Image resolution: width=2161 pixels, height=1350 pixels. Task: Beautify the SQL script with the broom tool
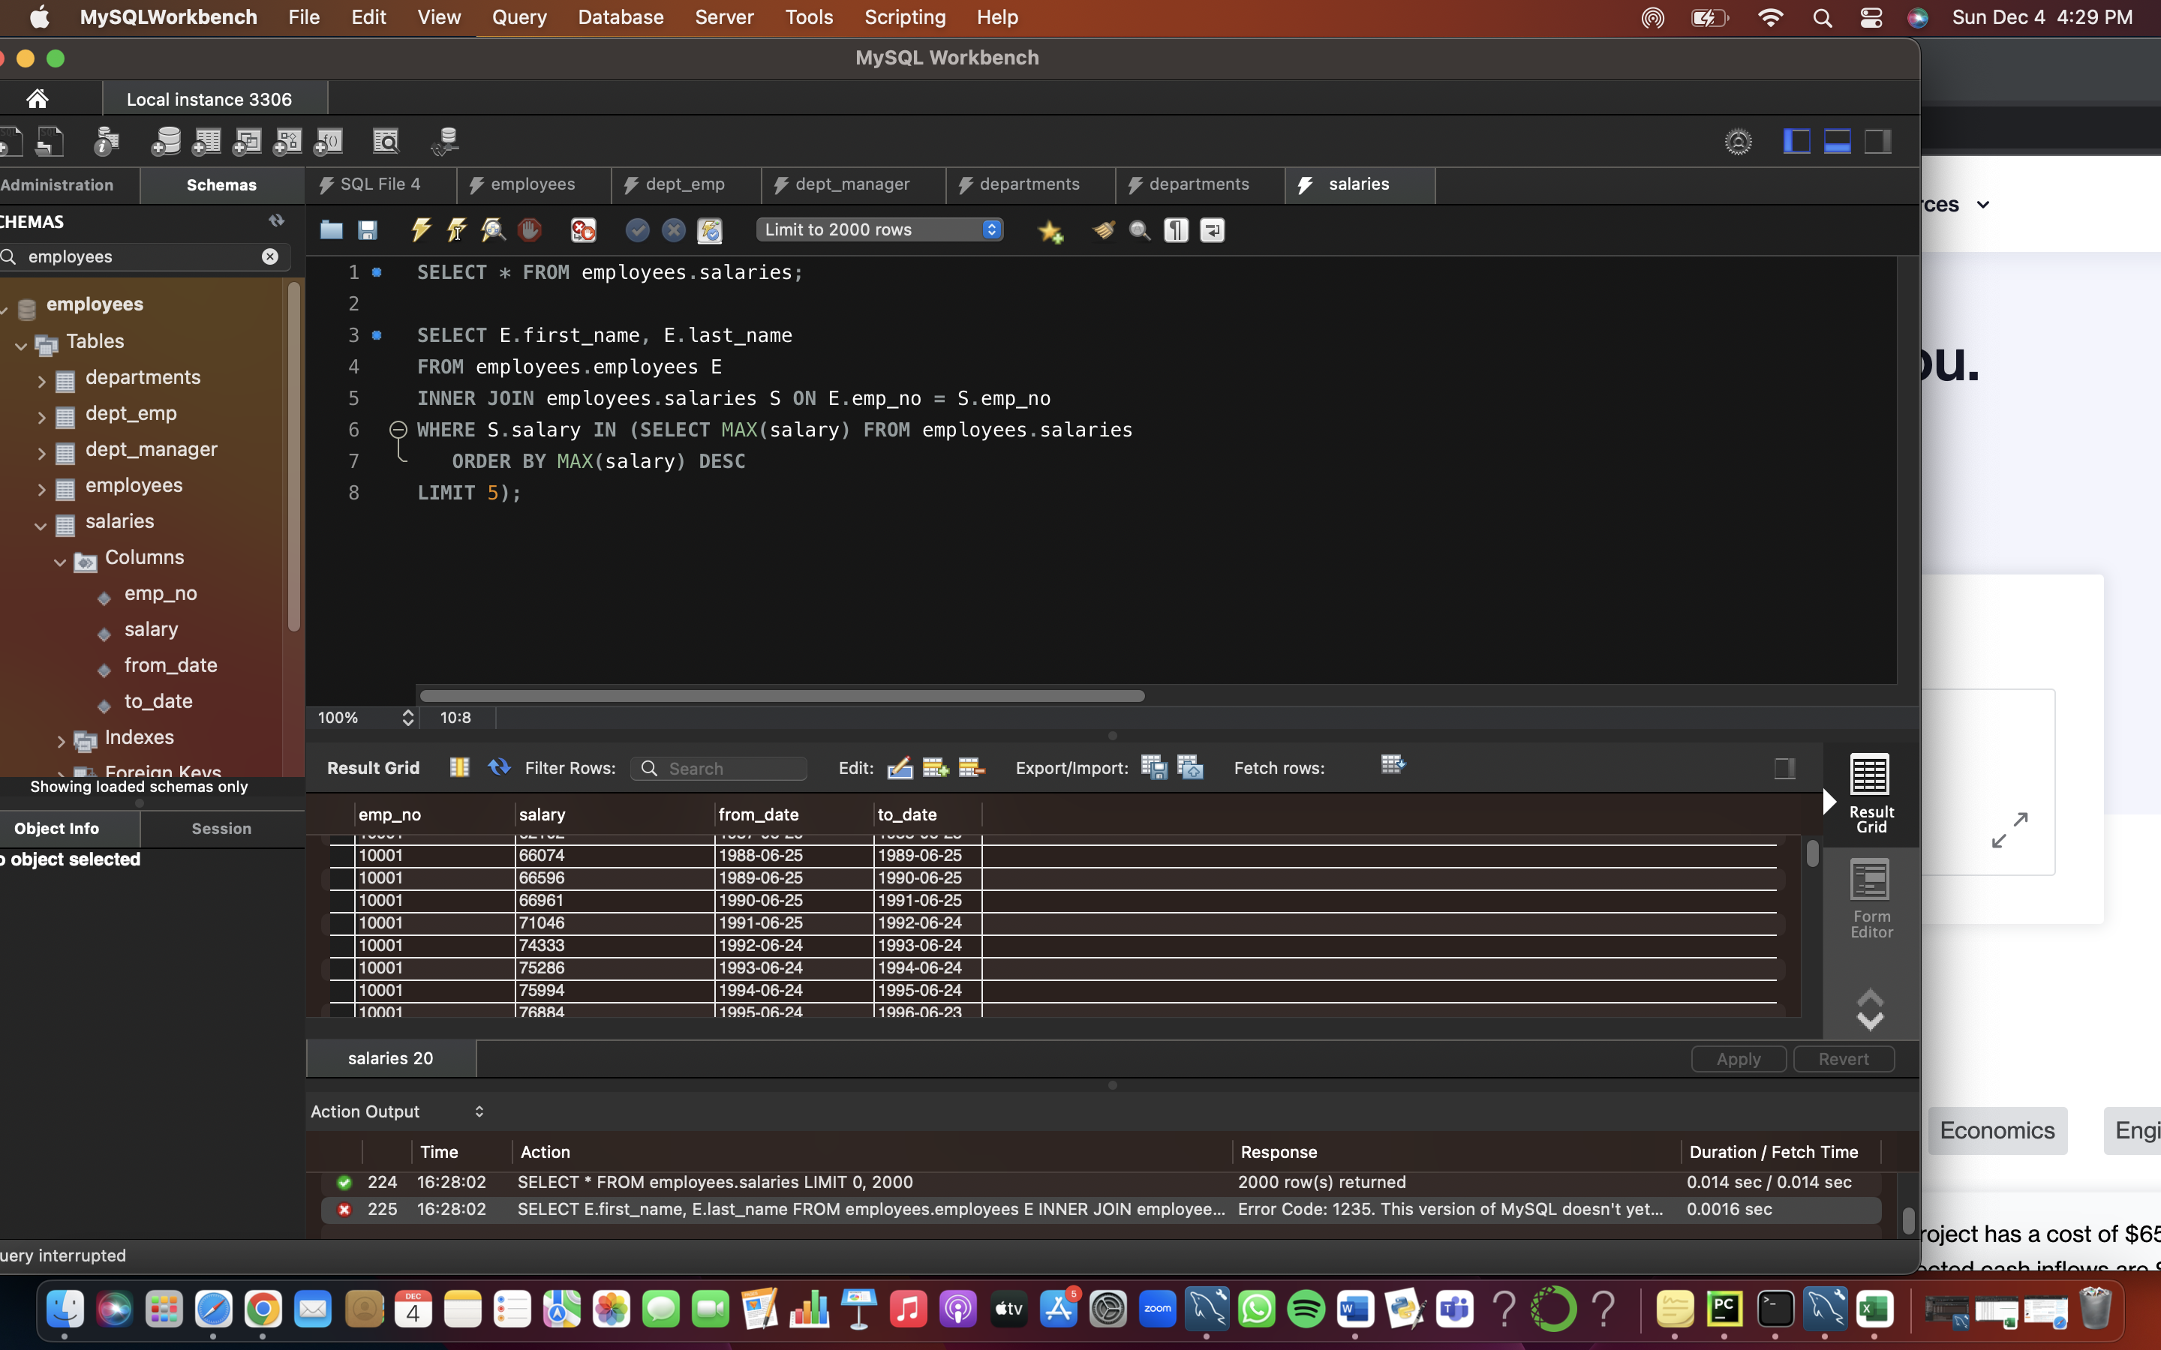point(1103,229)
